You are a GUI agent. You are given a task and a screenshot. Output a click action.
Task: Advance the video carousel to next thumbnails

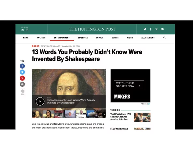coord(104,114)
